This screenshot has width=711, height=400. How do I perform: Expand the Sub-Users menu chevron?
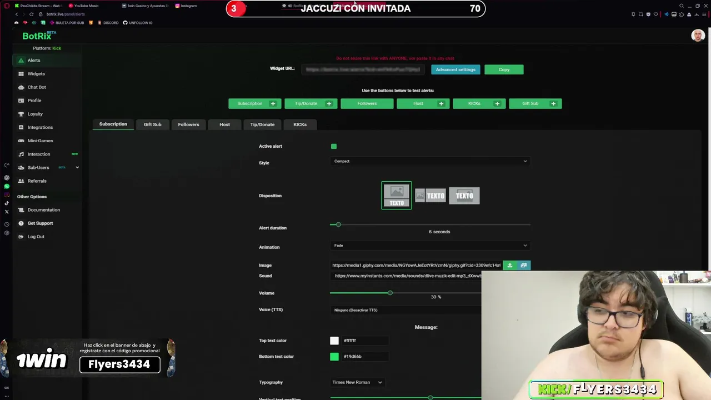point(77,167)
